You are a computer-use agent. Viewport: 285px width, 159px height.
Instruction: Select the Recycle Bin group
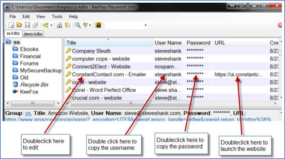coord(34,85)
